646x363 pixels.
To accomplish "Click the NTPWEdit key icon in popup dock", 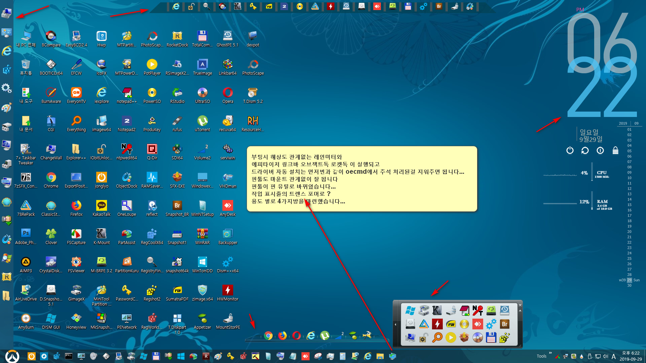I will pos(477,310).
